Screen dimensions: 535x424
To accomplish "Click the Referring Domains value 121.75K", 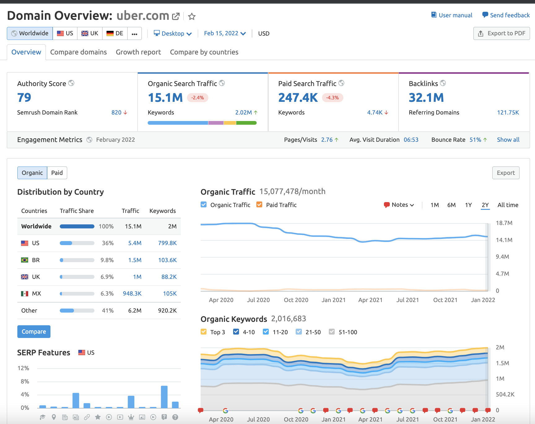I will tap(508, 112).
